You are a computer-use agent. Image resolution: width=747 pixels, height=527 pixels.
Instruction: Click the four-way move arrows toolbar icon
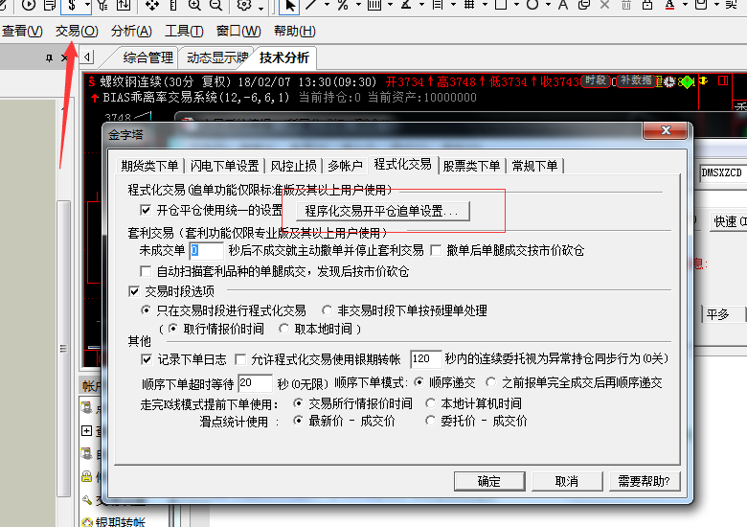coord(152,5)
